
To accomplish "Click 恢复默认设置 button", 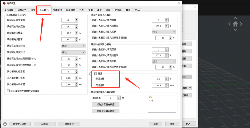I will [x=20, y=124].
